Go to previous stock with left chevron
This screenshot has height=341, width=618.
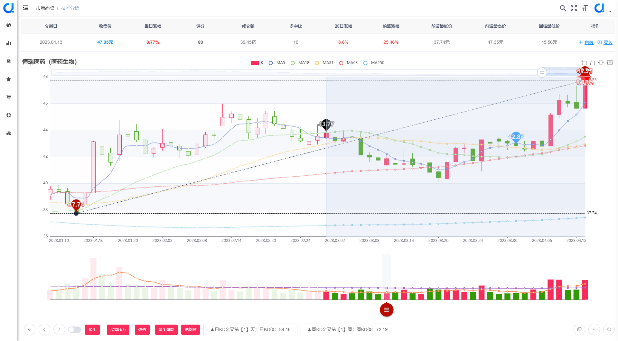click(44, 329)
